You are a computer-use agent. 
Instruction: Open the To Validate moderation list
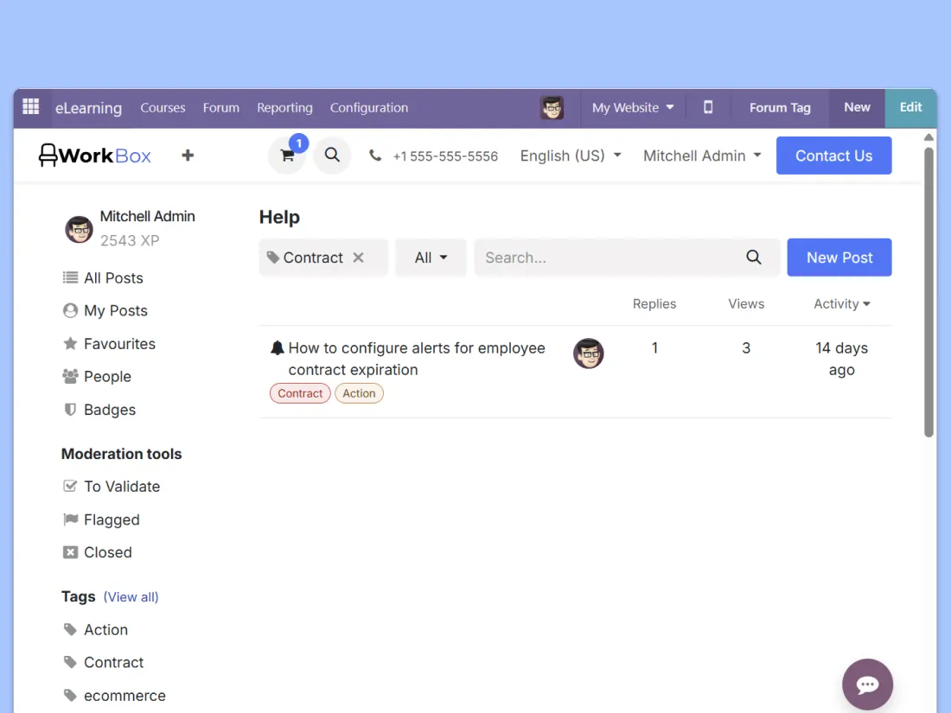122,487
